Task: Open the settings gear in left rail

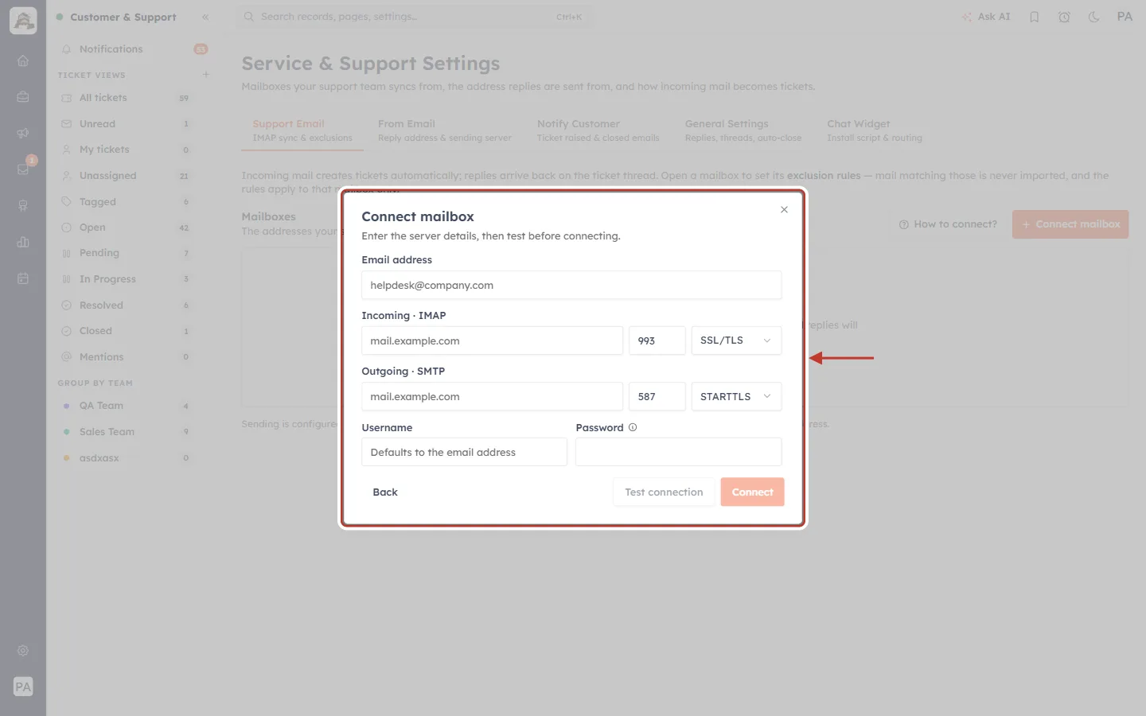Action: [x=23, y=650]
